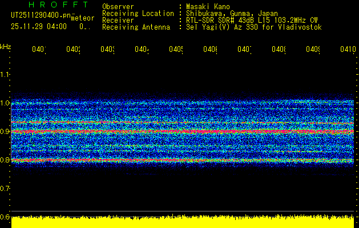
Task: Click the 1.1 frequency axis label
Action: point(5,75)
